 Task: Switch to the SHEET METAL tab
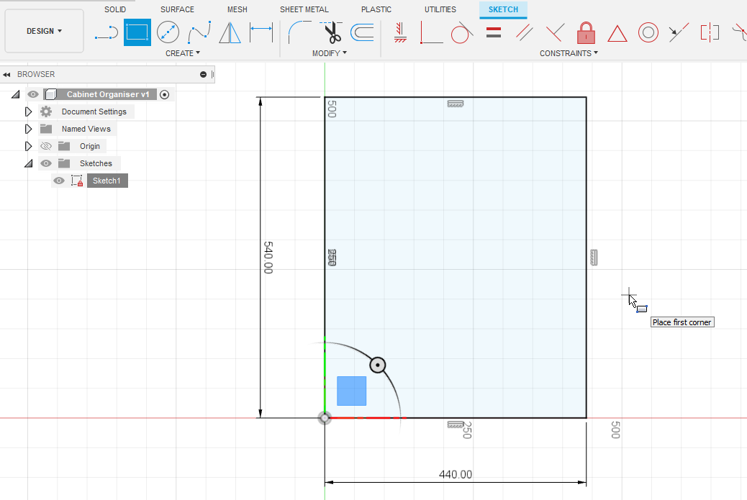click(304, 9)
